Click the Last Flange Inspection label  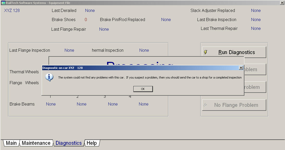click(30, 50)
